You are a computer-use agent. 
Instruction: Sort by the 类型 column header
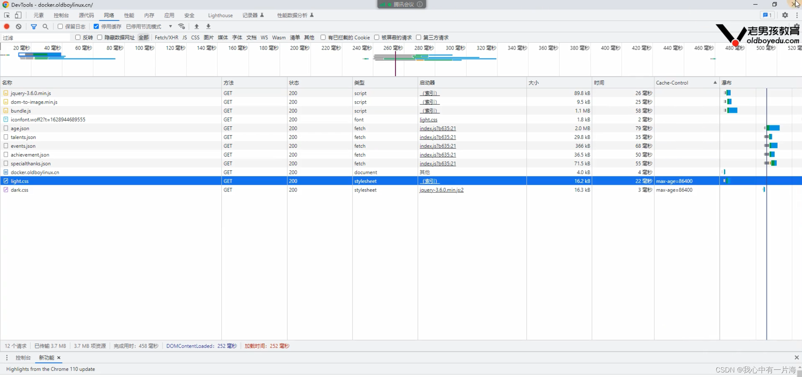pos(385,83)
